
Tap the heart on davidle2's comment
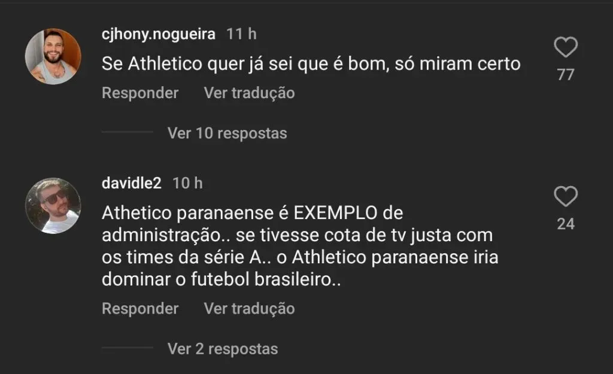[x=566, y=197]
